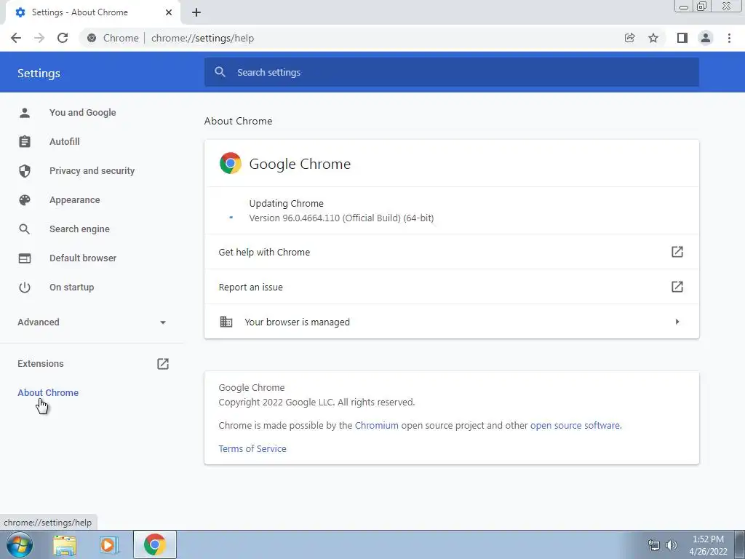Image resolution: width=745 pixels, height=559 pixels.
Task: Click the external-link icon for Report an issue
Action: point(677,287)
